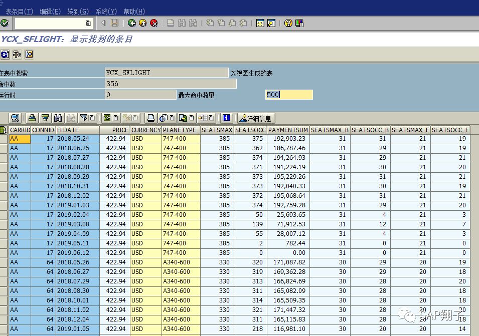Click the SEATSOCC_F column header
The width and height of the screenshot is (479, 336).
click(x=450, y=130)
